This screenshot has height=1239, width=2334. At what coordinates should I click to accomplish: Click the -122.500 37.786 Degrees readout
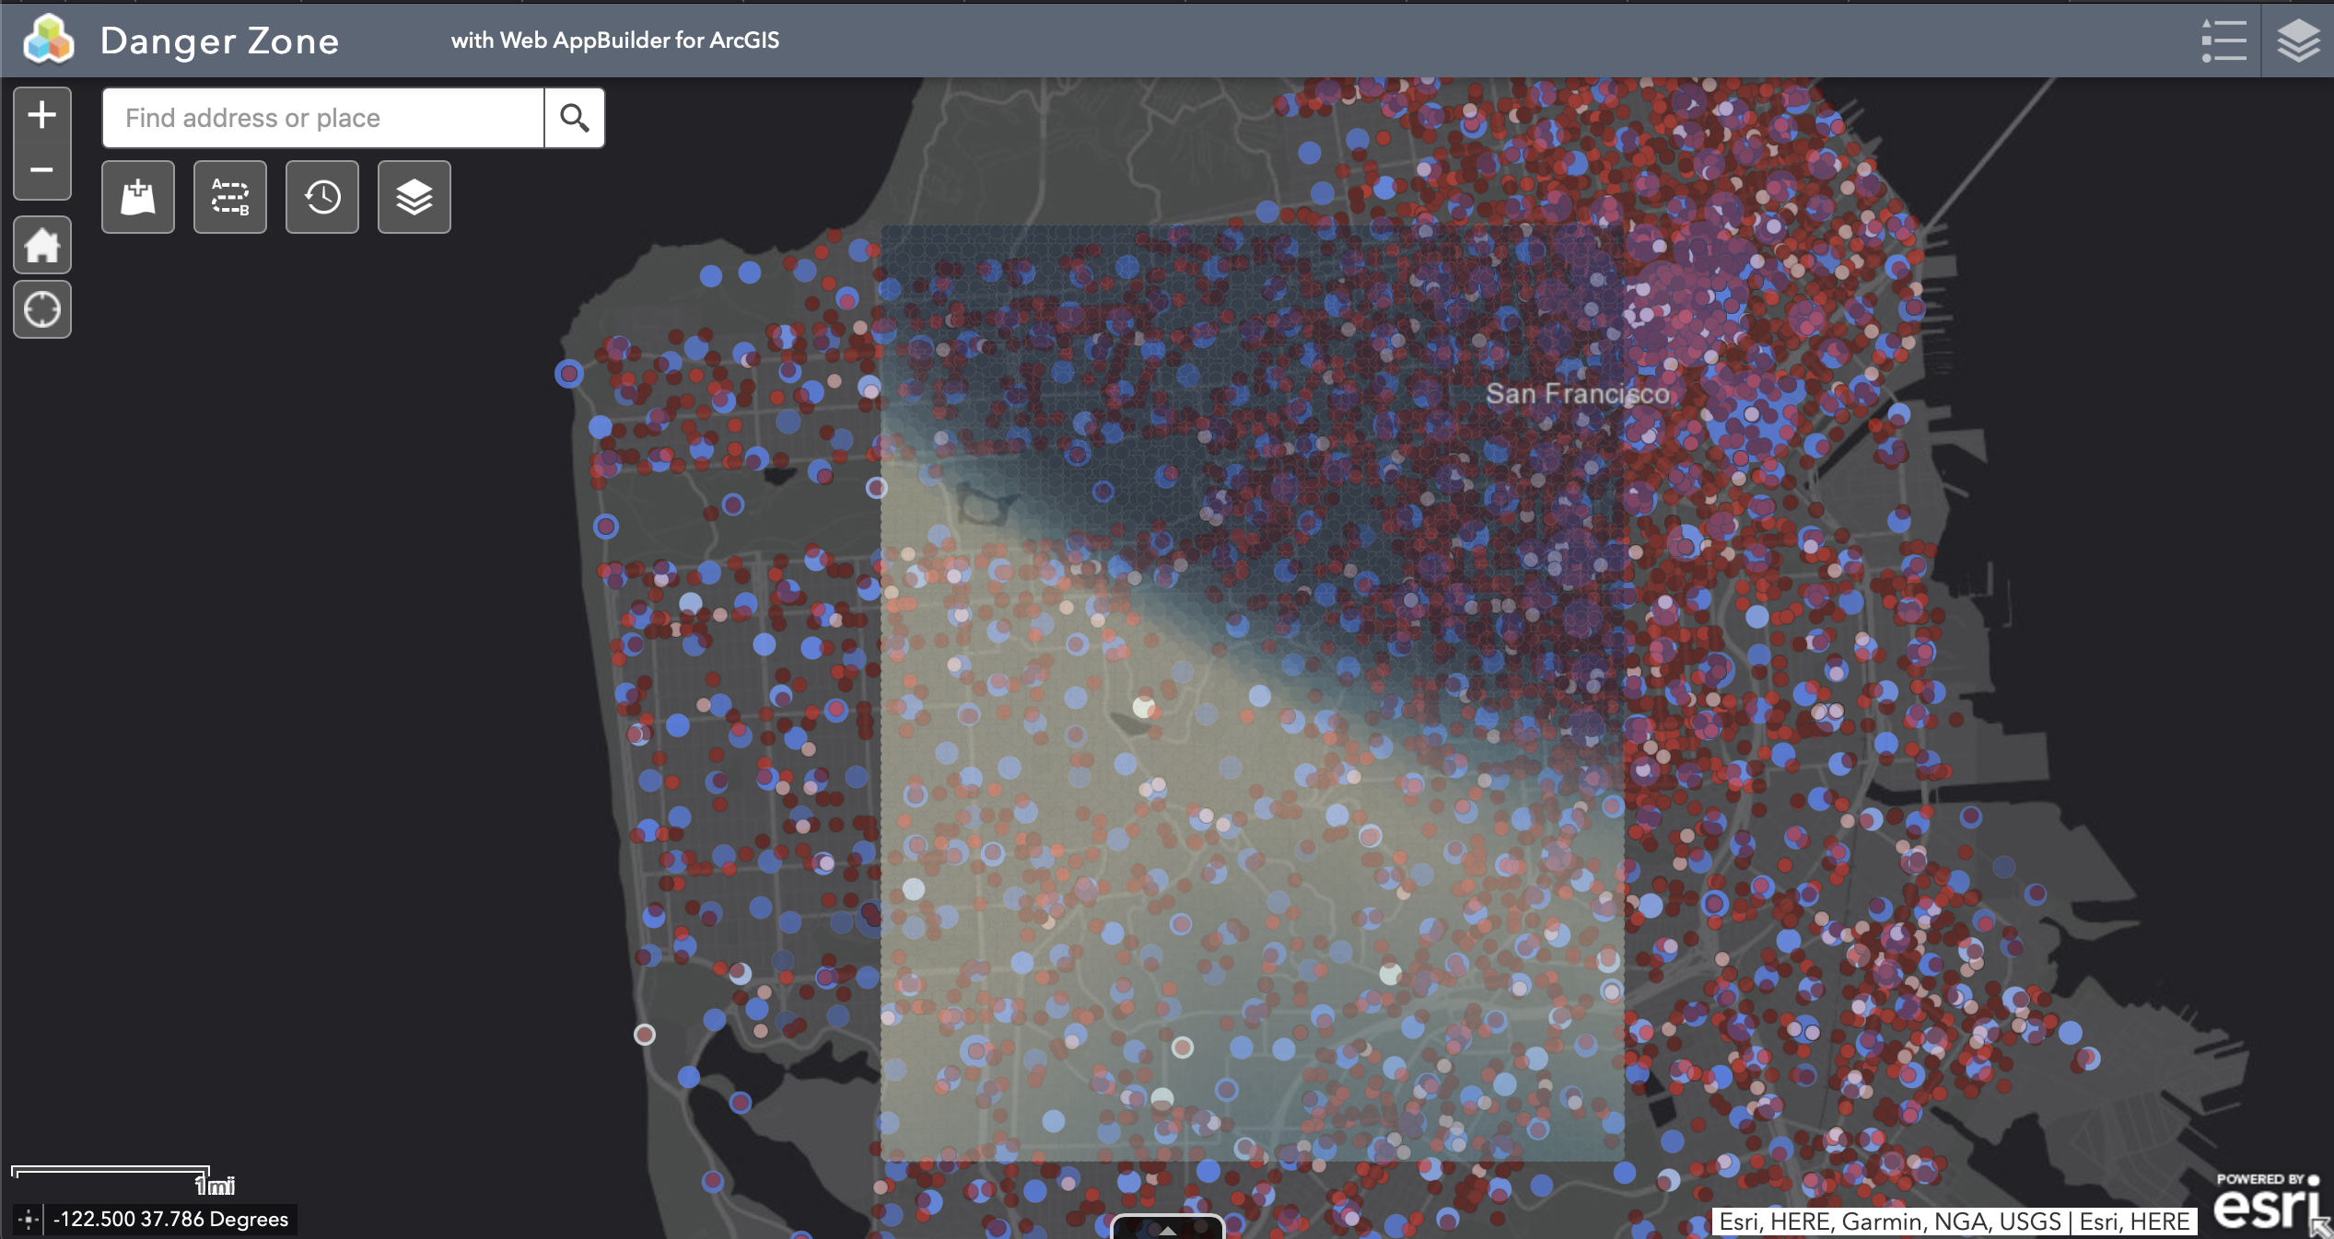(171, 1220)
